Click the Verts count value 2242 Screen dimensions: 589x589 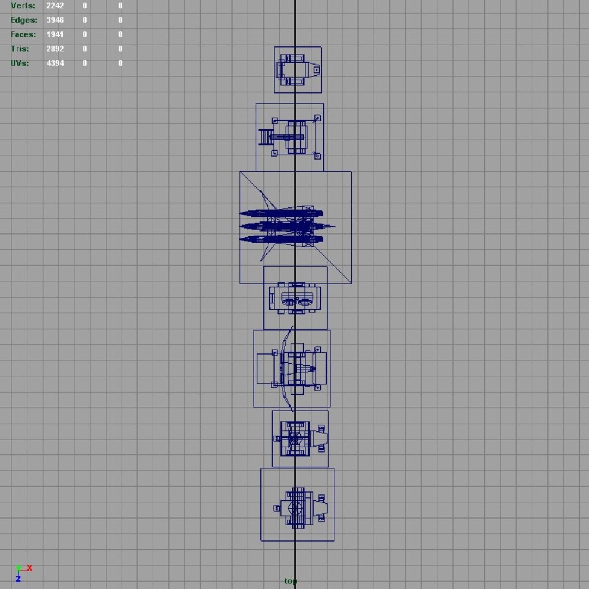55,5
